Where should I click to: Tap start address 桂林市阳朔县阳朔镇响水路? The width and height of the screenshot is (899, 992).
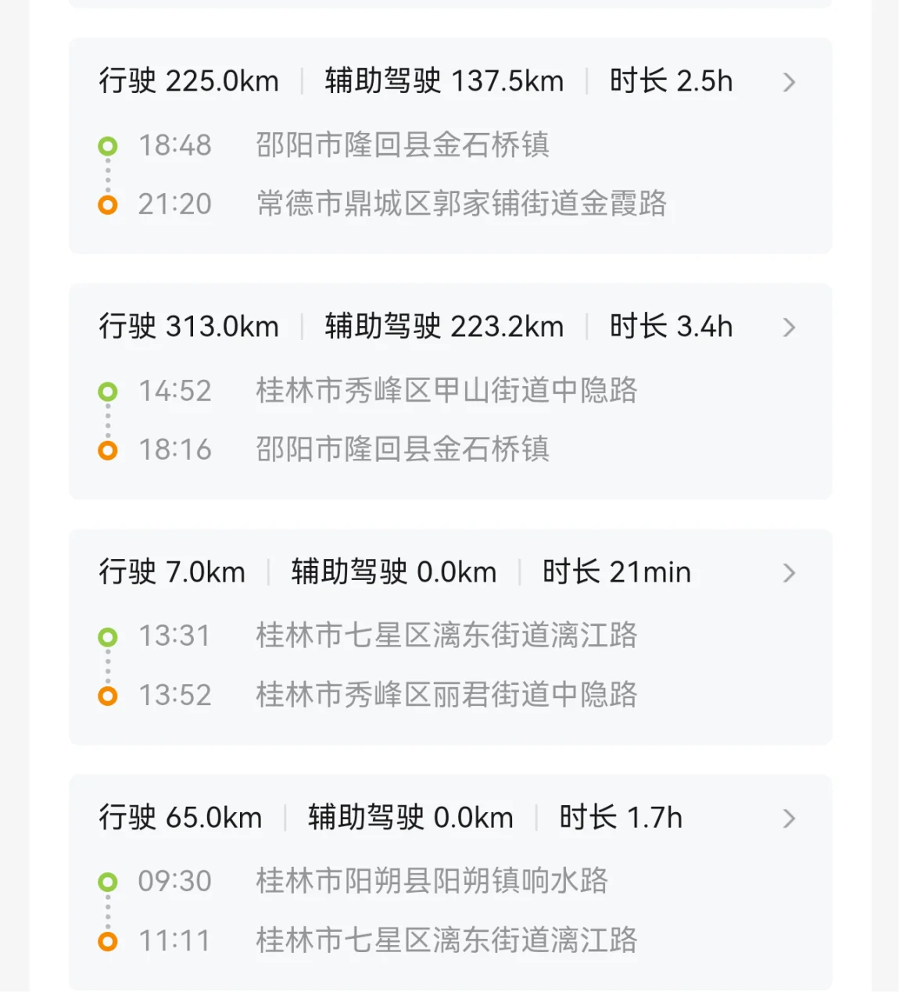click(432, 881)
